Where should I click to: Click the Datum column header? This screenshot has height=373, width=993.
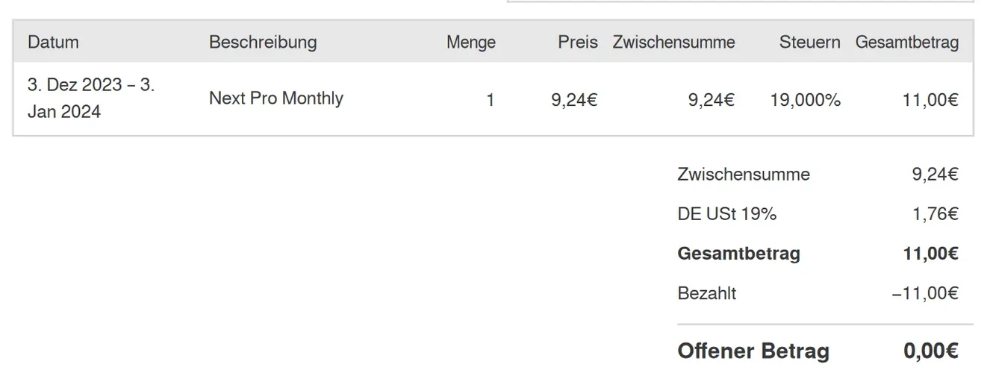[x=53, y=42]
